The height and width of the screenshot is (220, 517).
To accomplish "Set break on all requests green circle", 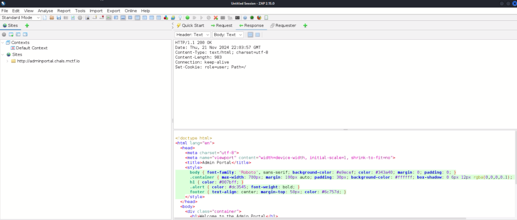I will (188, 18).
